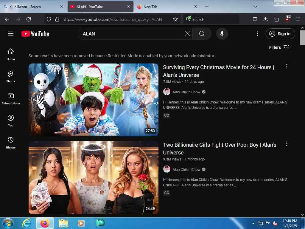This screenshot has height=229, width=305.
Task: Click the site security padlock icon
Action: [57, 19]
